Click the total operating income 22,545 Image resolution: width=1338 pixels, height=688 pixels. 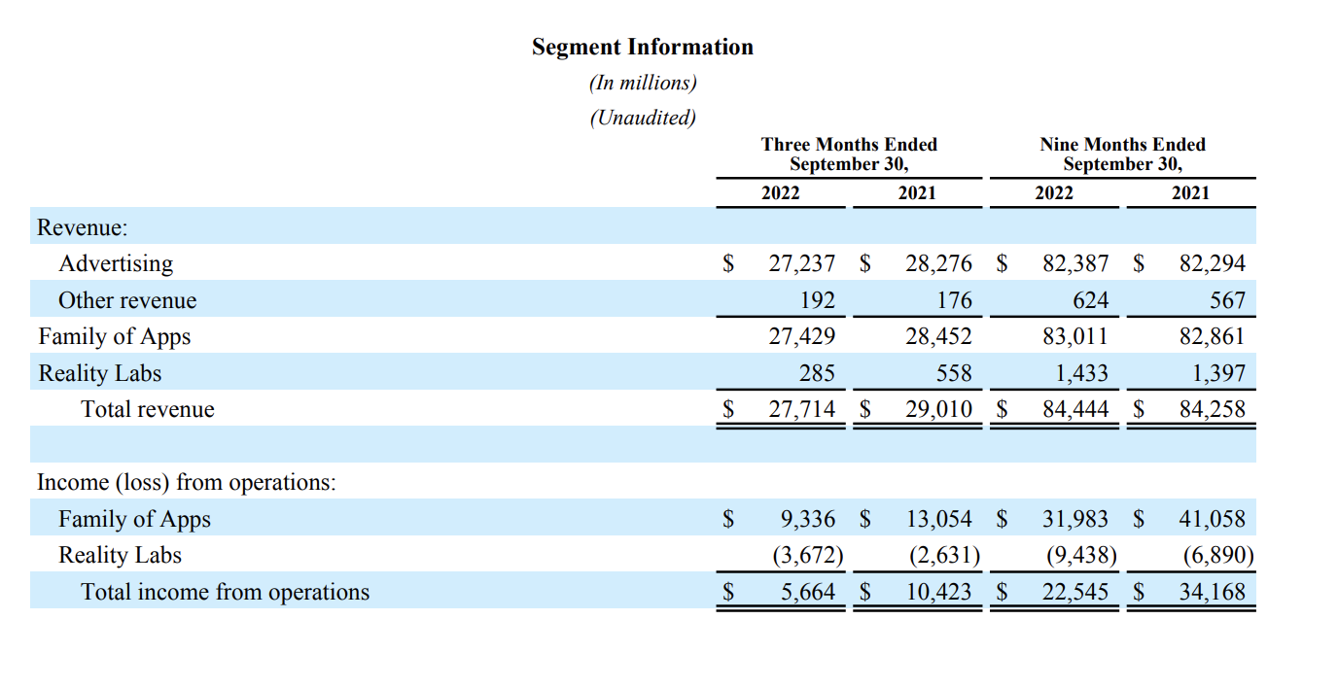1074,592
